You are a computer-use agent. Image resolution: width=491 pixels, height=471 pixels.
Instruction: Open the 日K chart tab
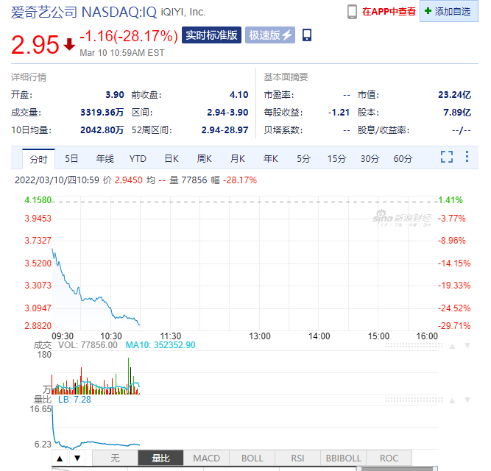click(172, 159)
